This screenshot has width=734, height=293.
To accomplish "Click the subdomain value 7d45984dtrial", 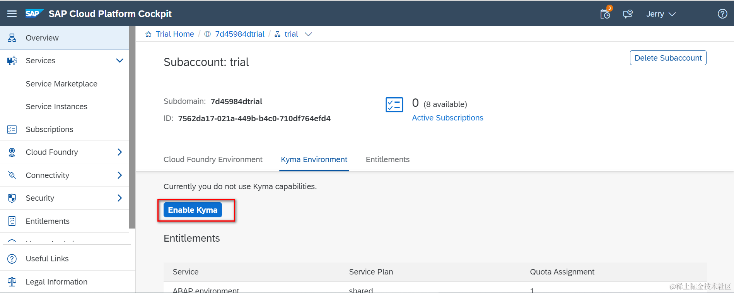I will click(236, 102).
